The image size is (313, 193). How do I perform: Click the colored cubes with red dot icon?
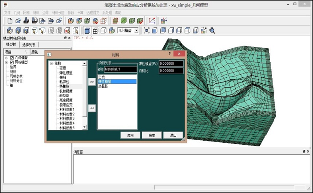[x=79, y=20]
